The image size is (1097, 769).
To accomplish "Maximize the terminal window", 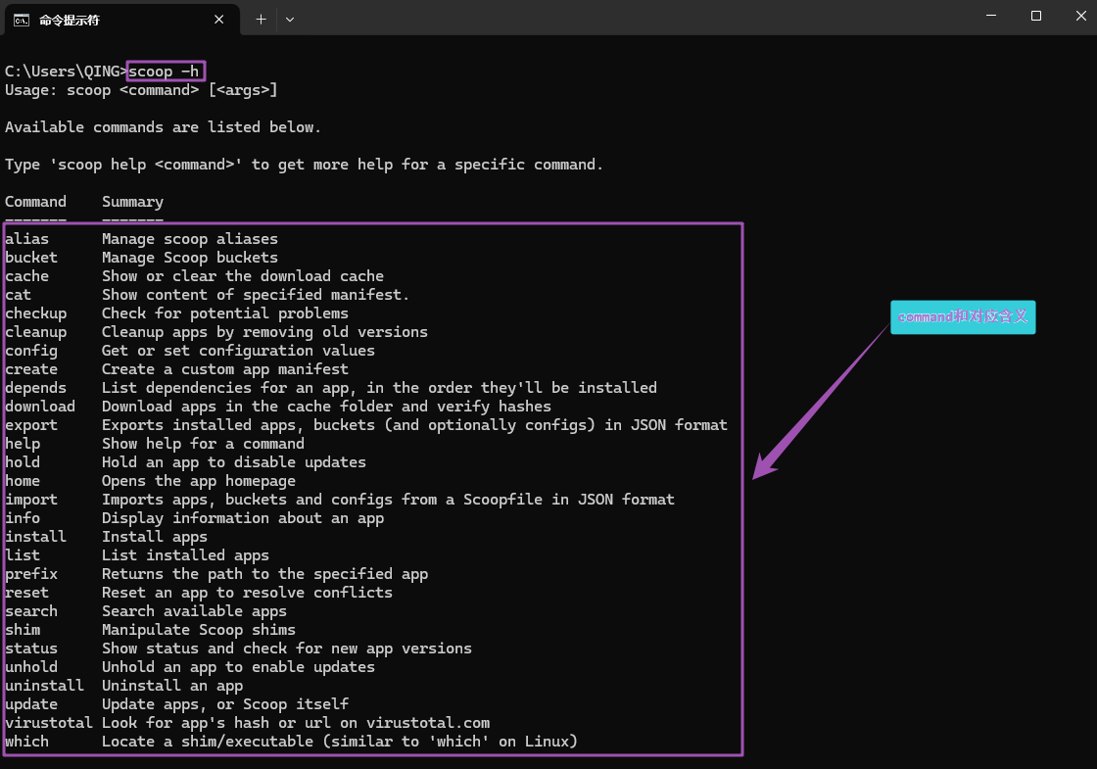I will [1036, 17].
